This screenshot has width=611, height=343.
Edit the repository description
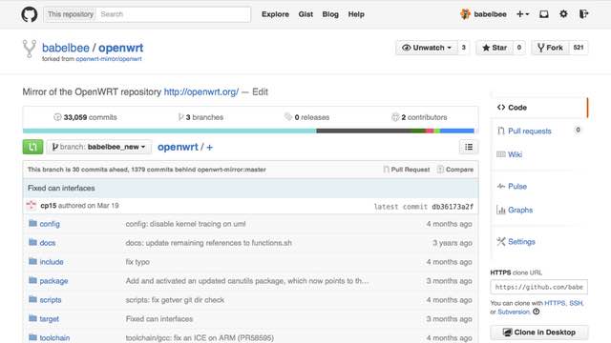pyautogui.click(x=260, y=92)
